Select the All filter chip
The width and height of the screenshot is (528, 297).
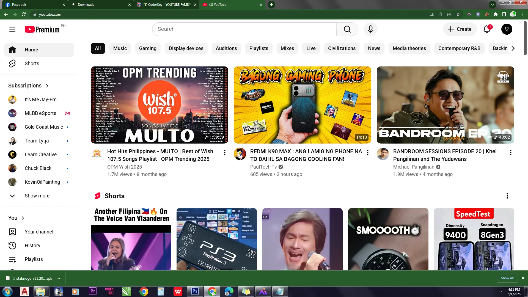tap(98, 48)
